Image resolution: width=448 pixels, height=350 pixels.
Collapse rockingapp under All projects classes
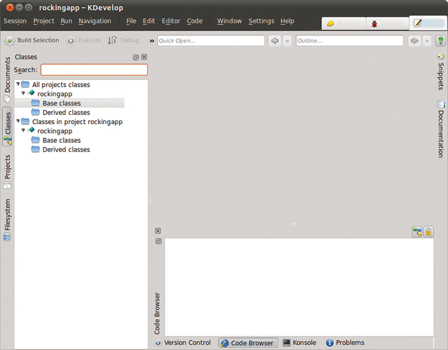pyautogui.click(x=24, y=93)
